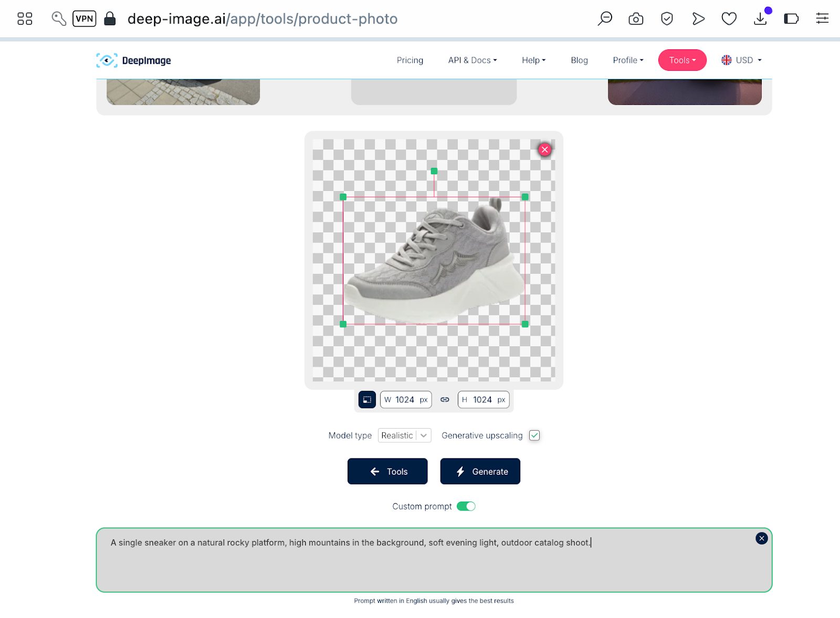
Task: Click the DeepImage logo
Action: coord(133,60)
